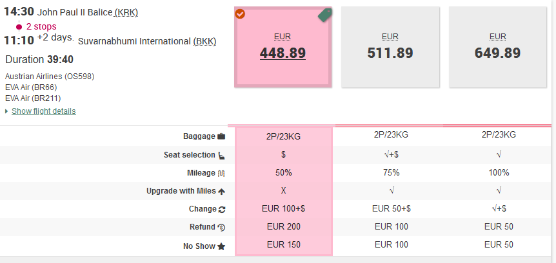
Task: Click the EUR label above 511.89
Action: pos(390,37)
